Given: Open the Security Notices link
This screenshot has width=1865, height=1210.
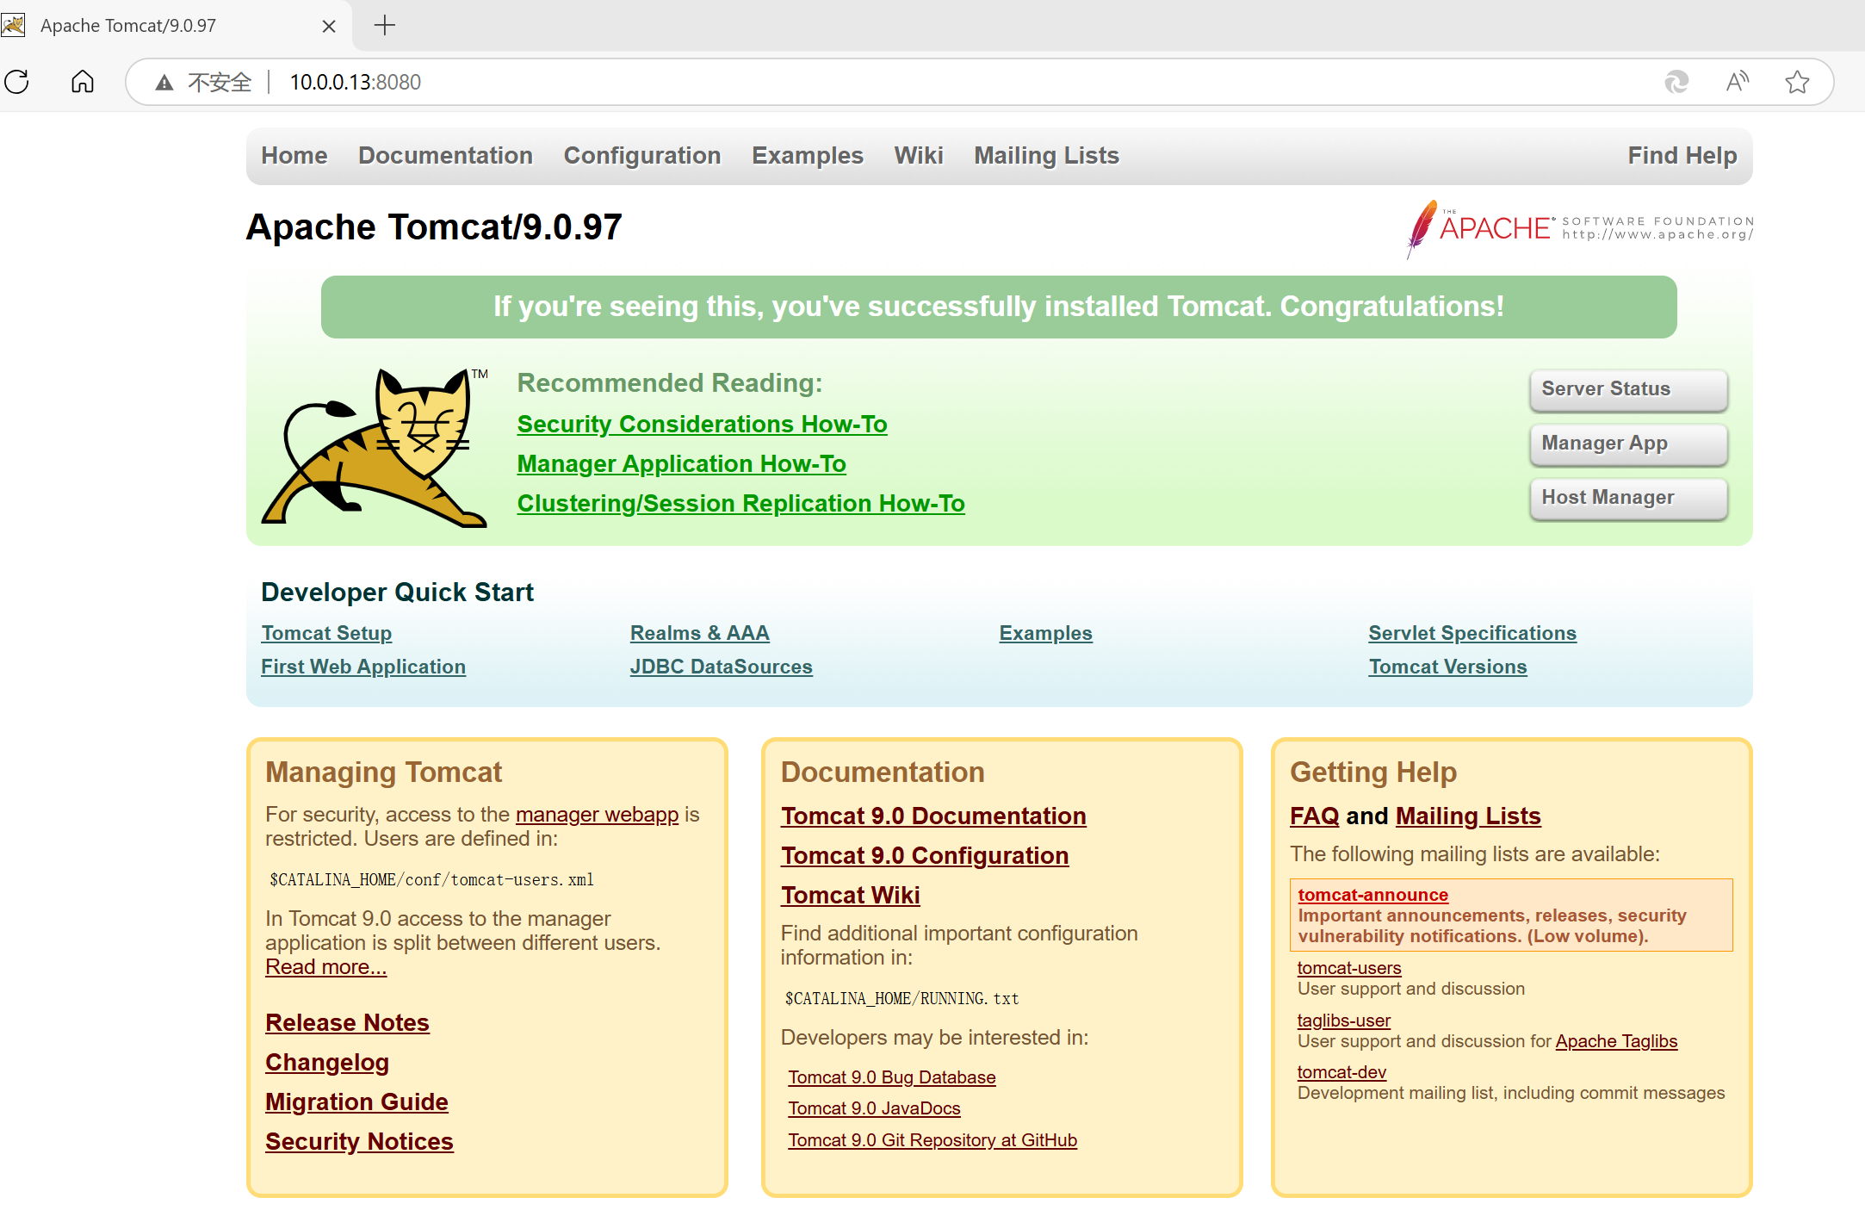Looking at the screenshot, I should point(359,1142).
